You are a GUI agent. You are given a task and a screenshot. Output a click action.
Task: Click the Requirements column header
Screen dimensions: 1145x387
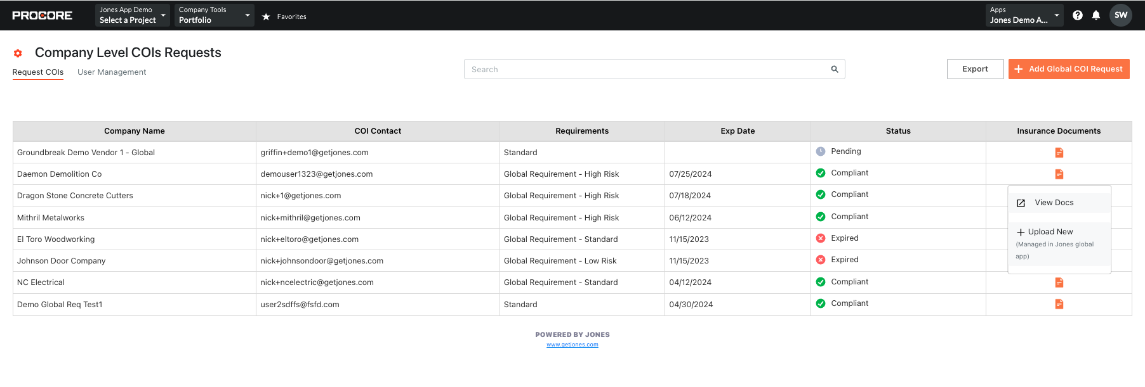tap(582, 131)
